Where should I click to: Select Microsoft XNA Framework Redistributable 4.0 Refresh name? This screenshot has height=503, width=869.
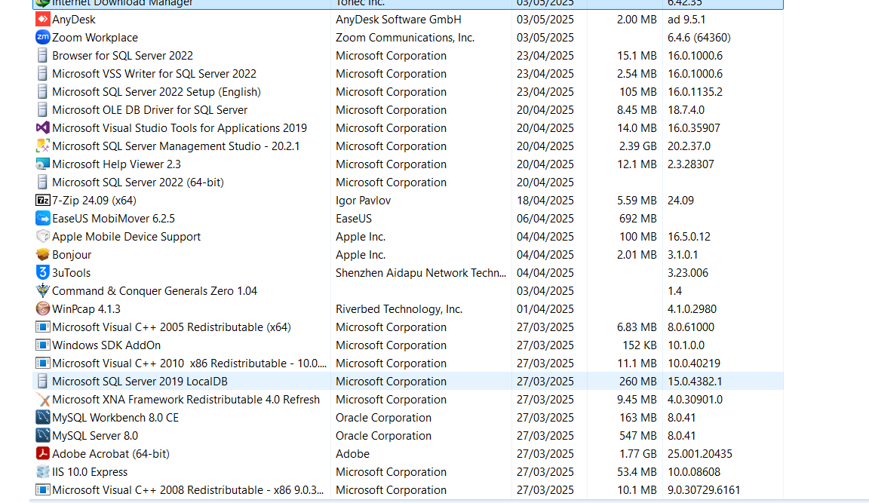click(x=186, y=400)
